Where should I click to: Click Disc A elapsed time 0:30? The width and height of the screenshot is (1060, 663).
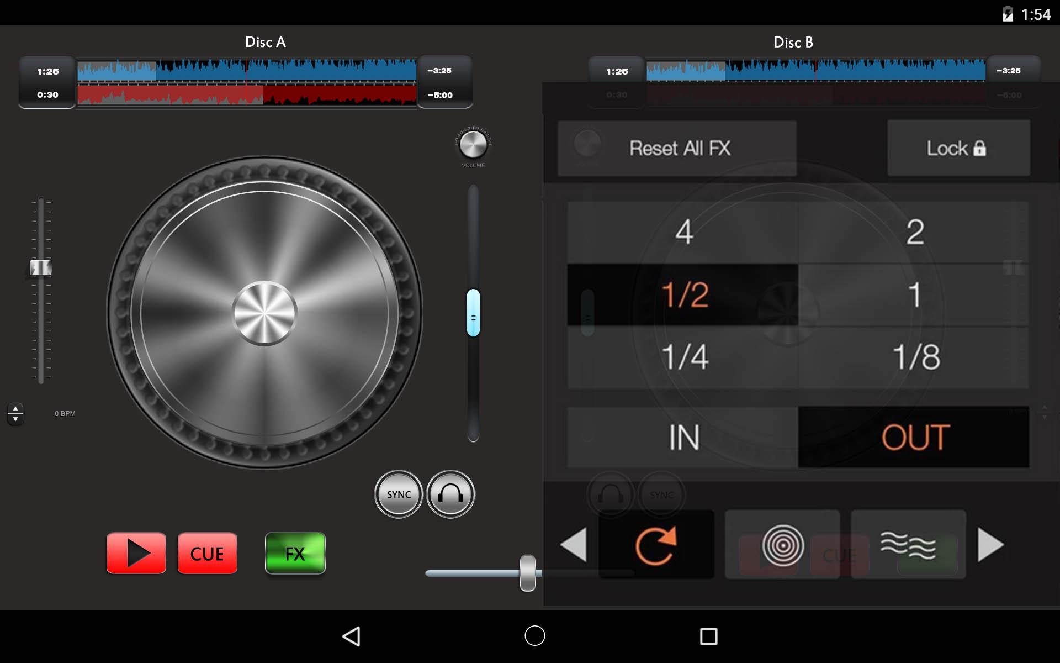click(x=47, y=94)
